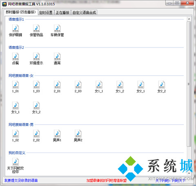Image resolution: width=196 pixels, height=186 pixels.
Task: Select the 女3_2 WAV file icon
Action: [36, 105]
